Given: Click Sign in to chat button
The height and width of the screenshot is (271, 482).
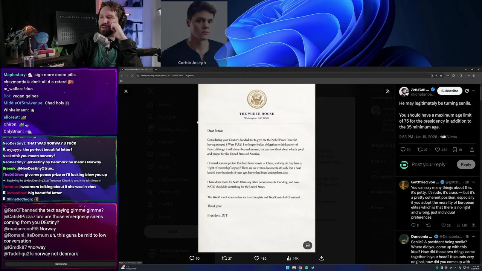Looking at the screenshot, I should click(x=61, y=264).
